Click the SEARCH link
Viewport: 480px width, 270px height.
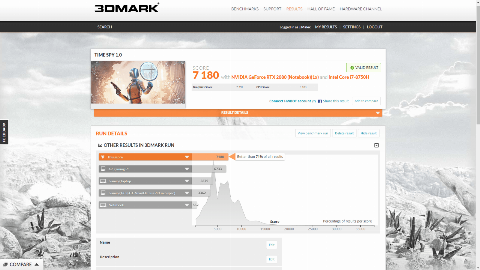coord(105,27)
